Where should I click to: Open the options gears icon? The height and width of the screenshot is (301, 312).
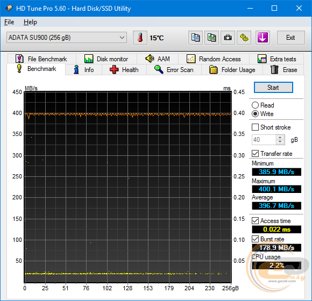click(244, 38)
